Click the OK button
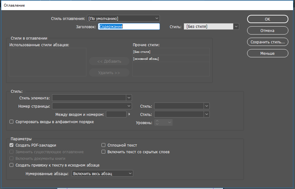Image resolution: width=295 pixels, height=189 pixels. click(267, 19)
